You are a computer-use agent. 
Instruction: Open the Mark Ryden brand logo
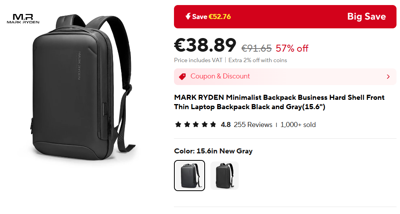23,19
